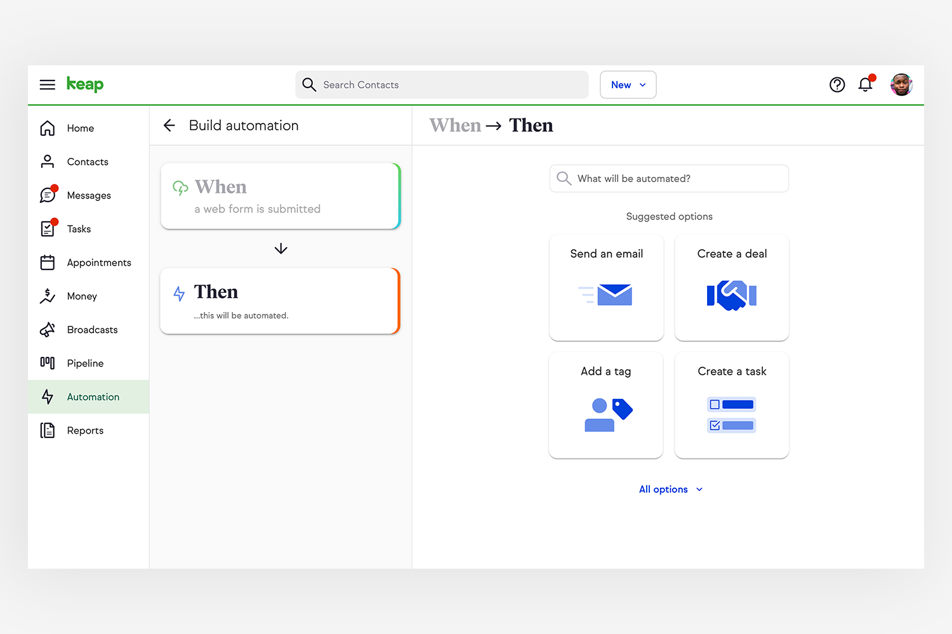Screen dimensions: 952x634
Task: Open your profile avatar
Action: [901, 84]
